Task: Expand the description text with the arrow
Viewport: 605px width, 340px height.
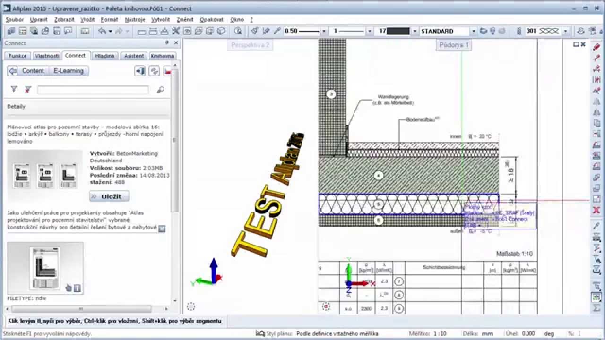Action: 162,228
